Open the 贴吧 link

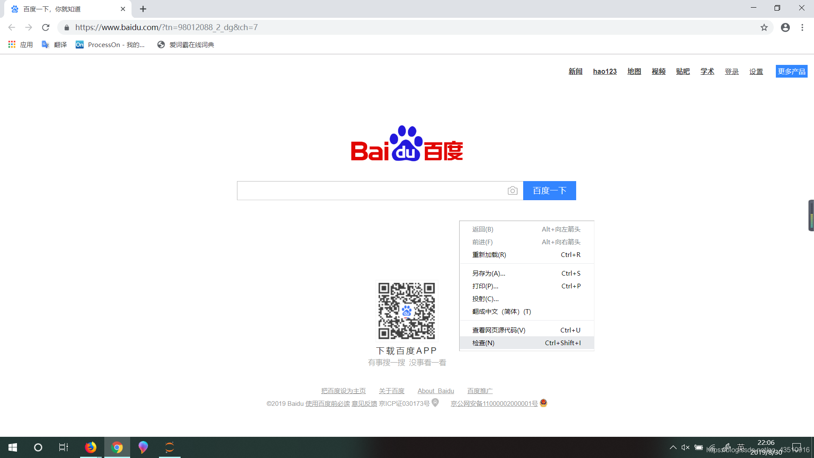[x=683, y=72]
